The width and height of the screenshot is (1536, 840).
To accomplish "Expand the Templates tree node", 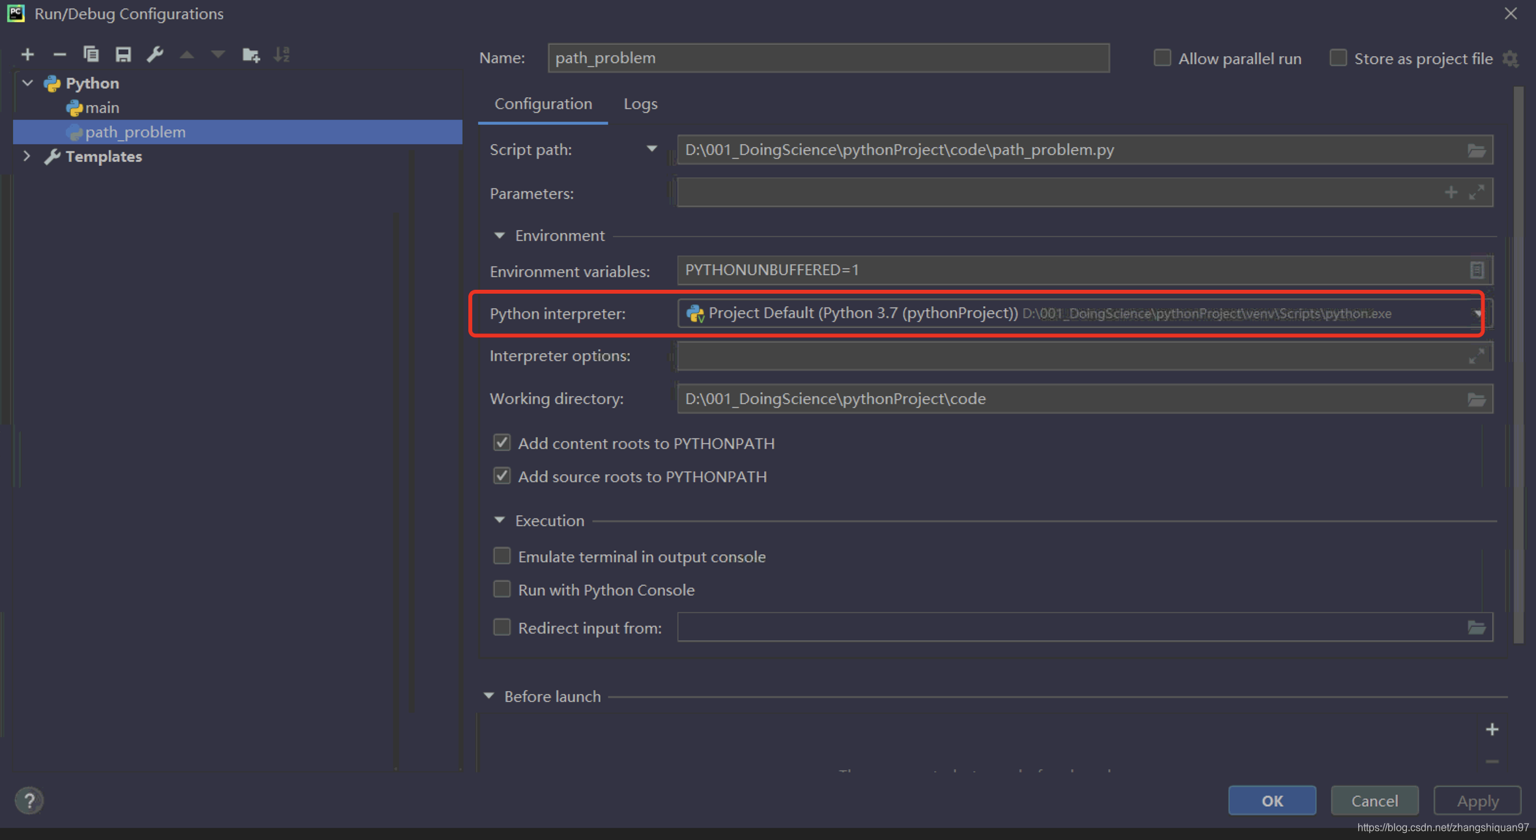I will pos(27,156).
